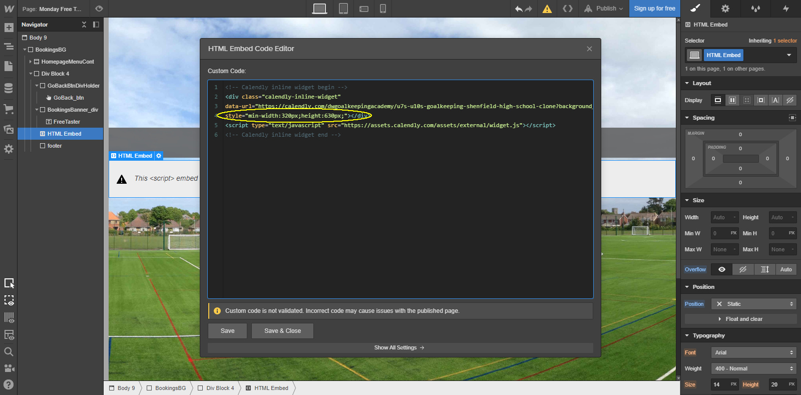
Task: Switch to tablet device view
Action: pyautogui.click(x=343, y=9)
